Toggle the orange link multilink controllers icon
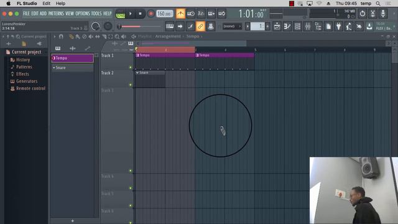 (200, 26)
